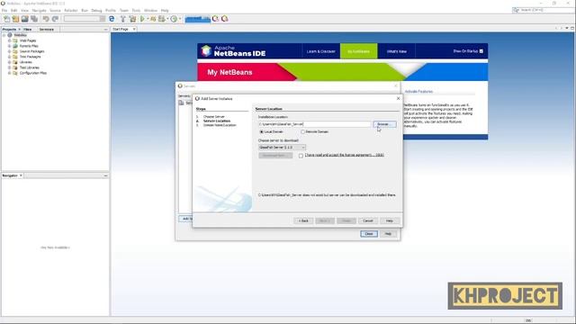Image resolution: width=576 pixels, height=324 pixels.
Task: Expand the Web Pages tree node
Action: (10, 40)
